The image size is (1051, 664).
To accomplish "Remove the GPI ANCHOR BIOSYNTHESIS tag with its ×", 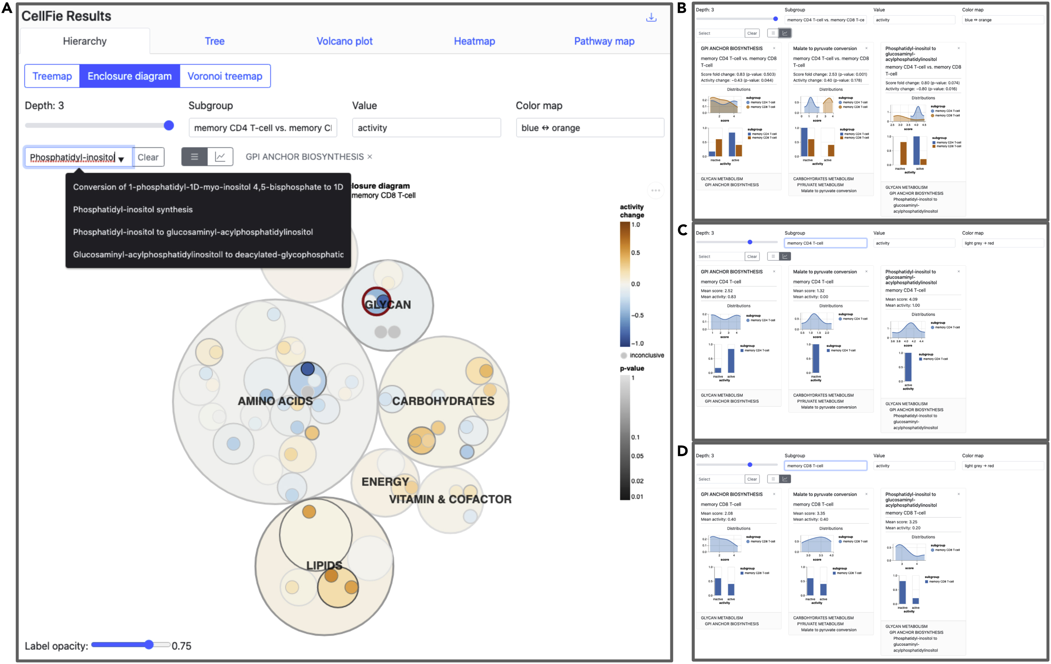I will click(x=370, y=156).
